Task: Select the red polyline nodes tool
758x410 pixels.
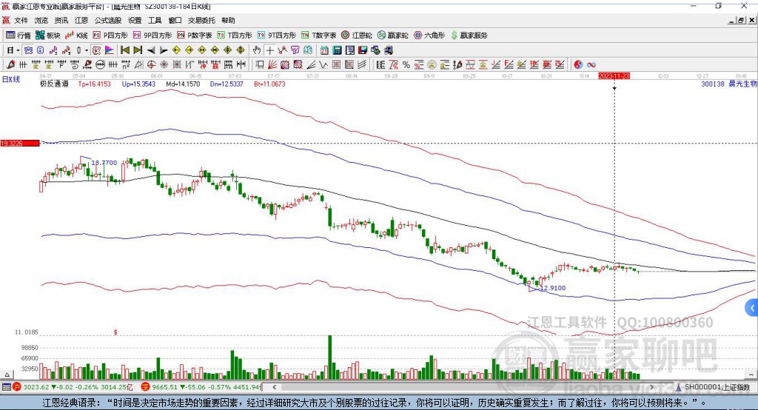Action: pos(282,50)
